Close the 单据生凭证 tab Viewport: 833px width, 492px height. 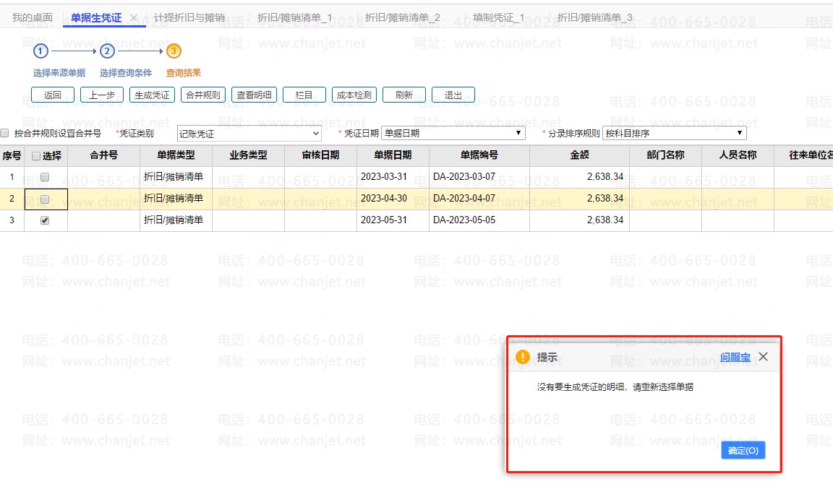pos(134,18)
